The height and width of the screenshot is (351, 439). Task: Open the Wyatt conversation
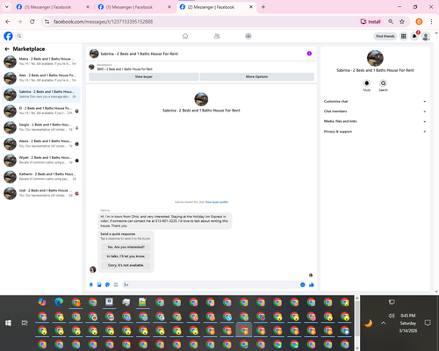tap(41, 160)
